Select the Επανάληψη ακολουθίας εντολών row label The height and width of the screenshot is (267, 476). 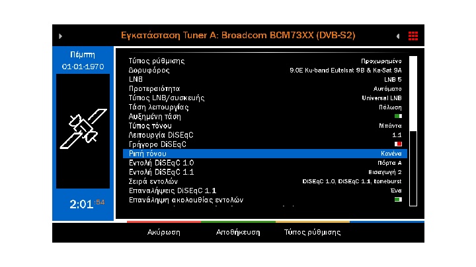click(x=186, y=200)
